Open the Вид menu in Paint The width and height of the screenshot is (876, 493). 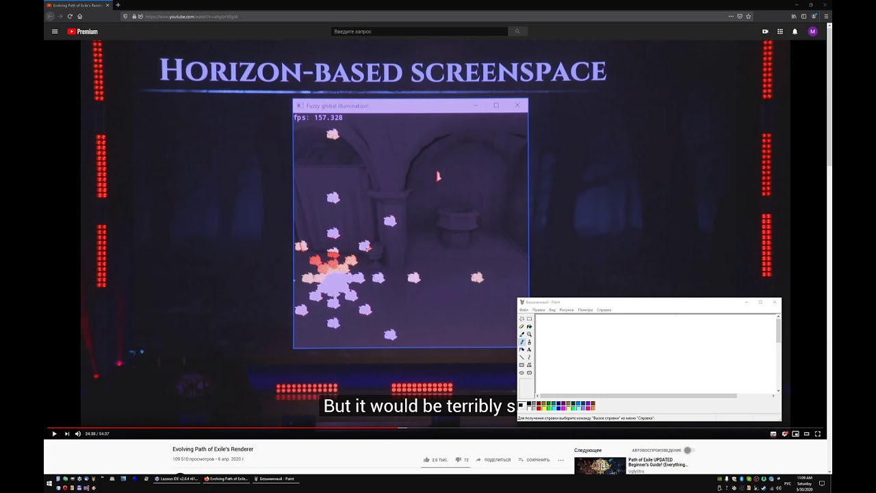click(552, 310)
